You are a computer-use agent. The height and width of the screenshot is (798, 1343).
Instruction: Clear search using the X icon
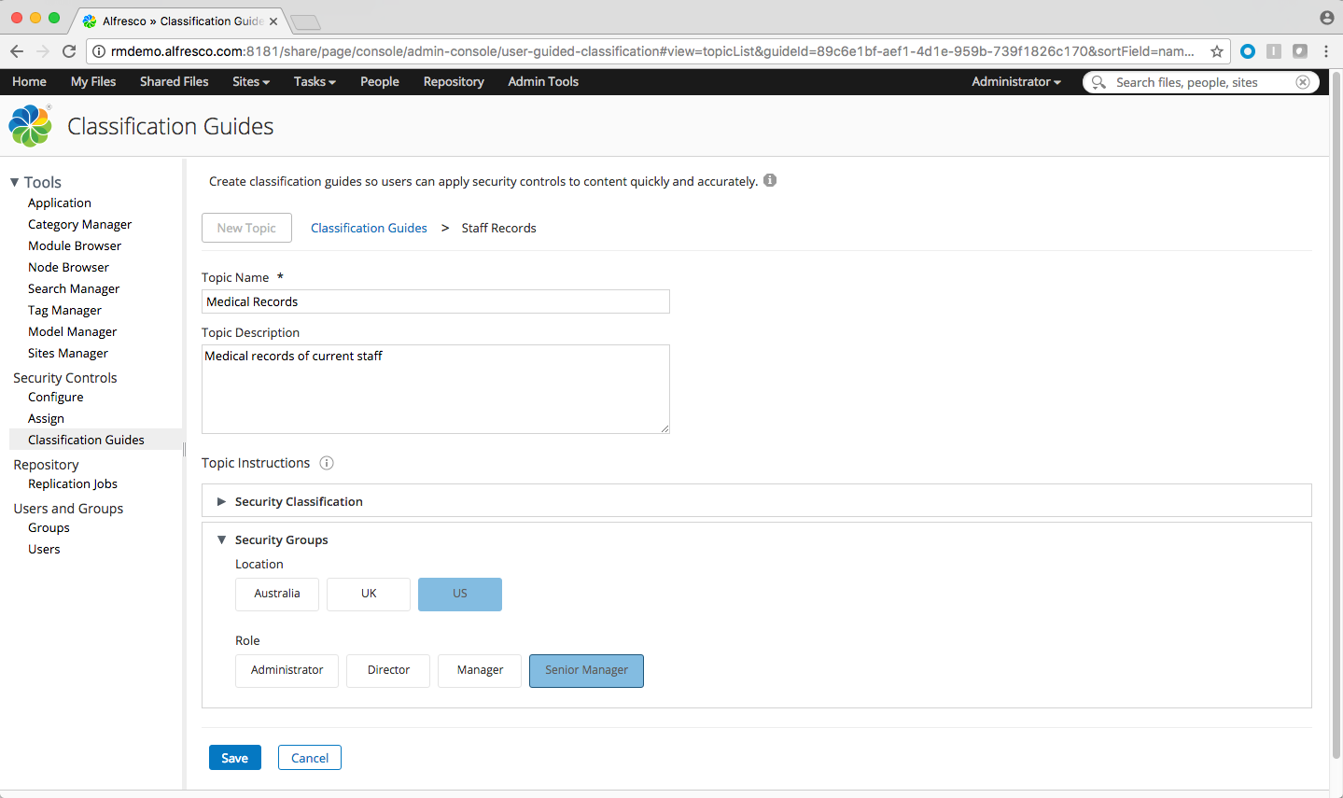pyautogui.click(x=1302, y=82)
